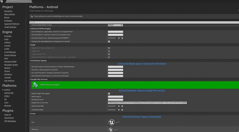The height and width of the screenshot is (132, 239).
Task: Go to Input engine settings
Action: (x=6, y=58)
